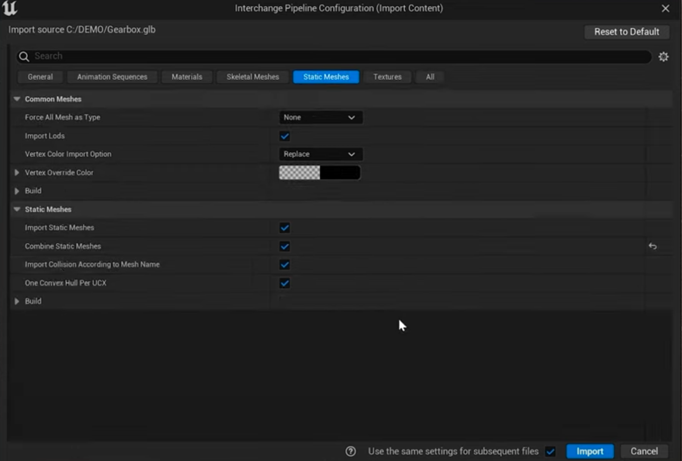
Task: Expand the Vertex Override Color row
Action: 17,172
